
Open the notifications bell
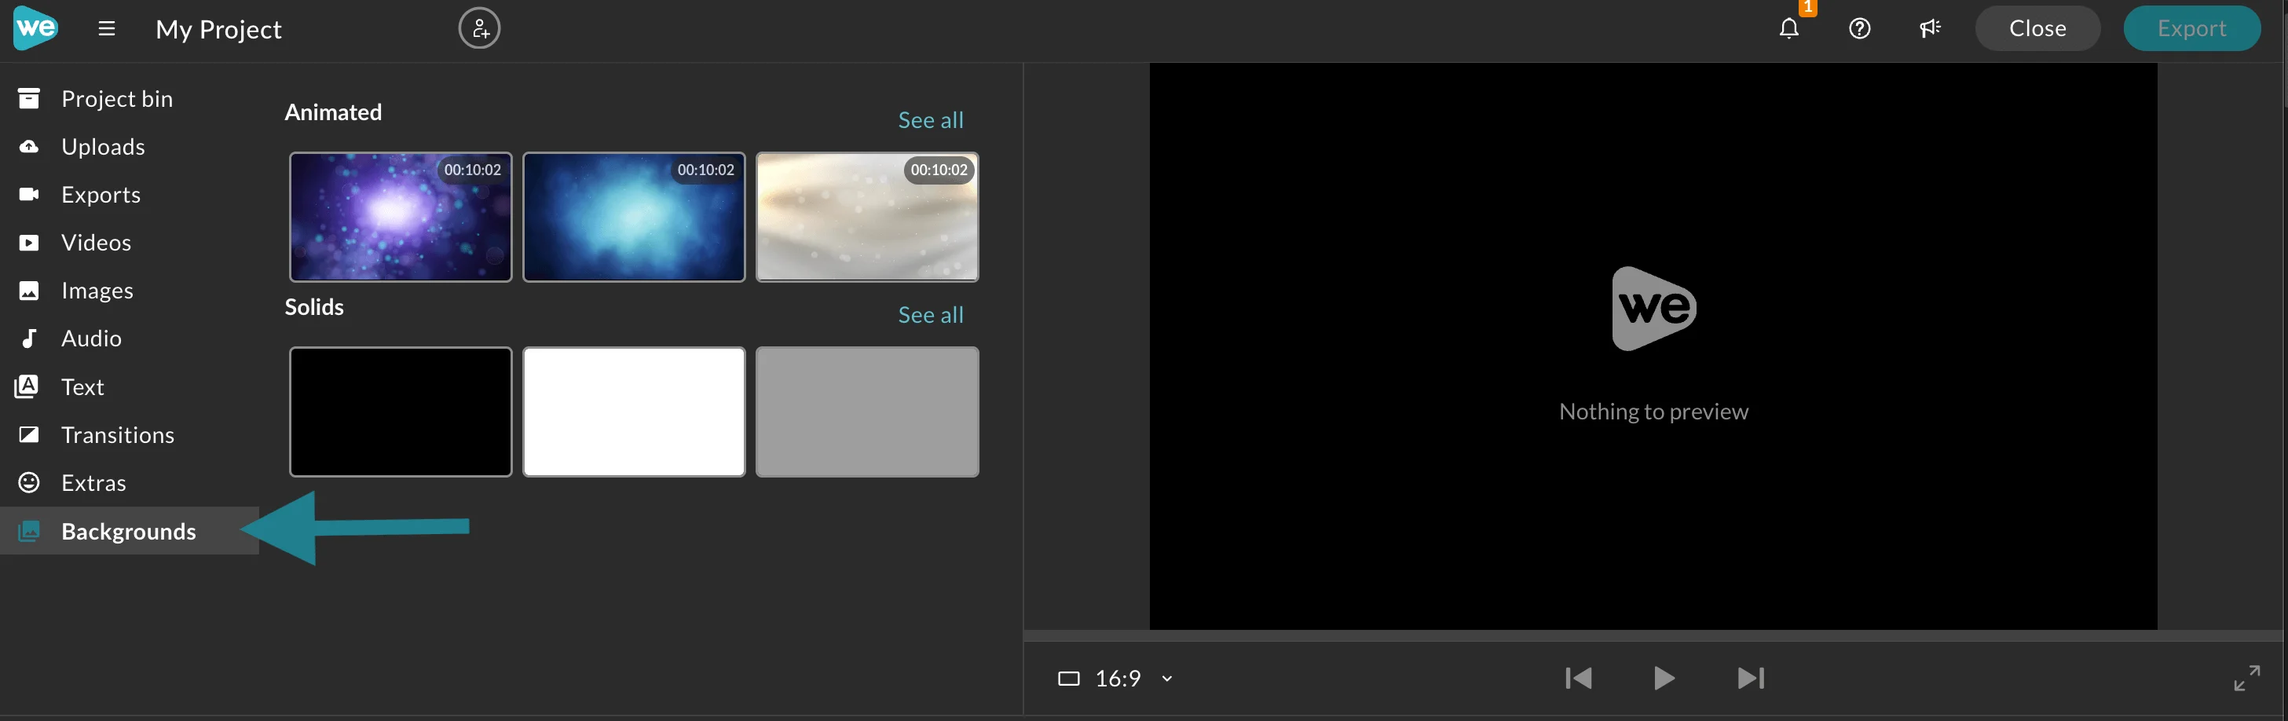click(1788, 28)
